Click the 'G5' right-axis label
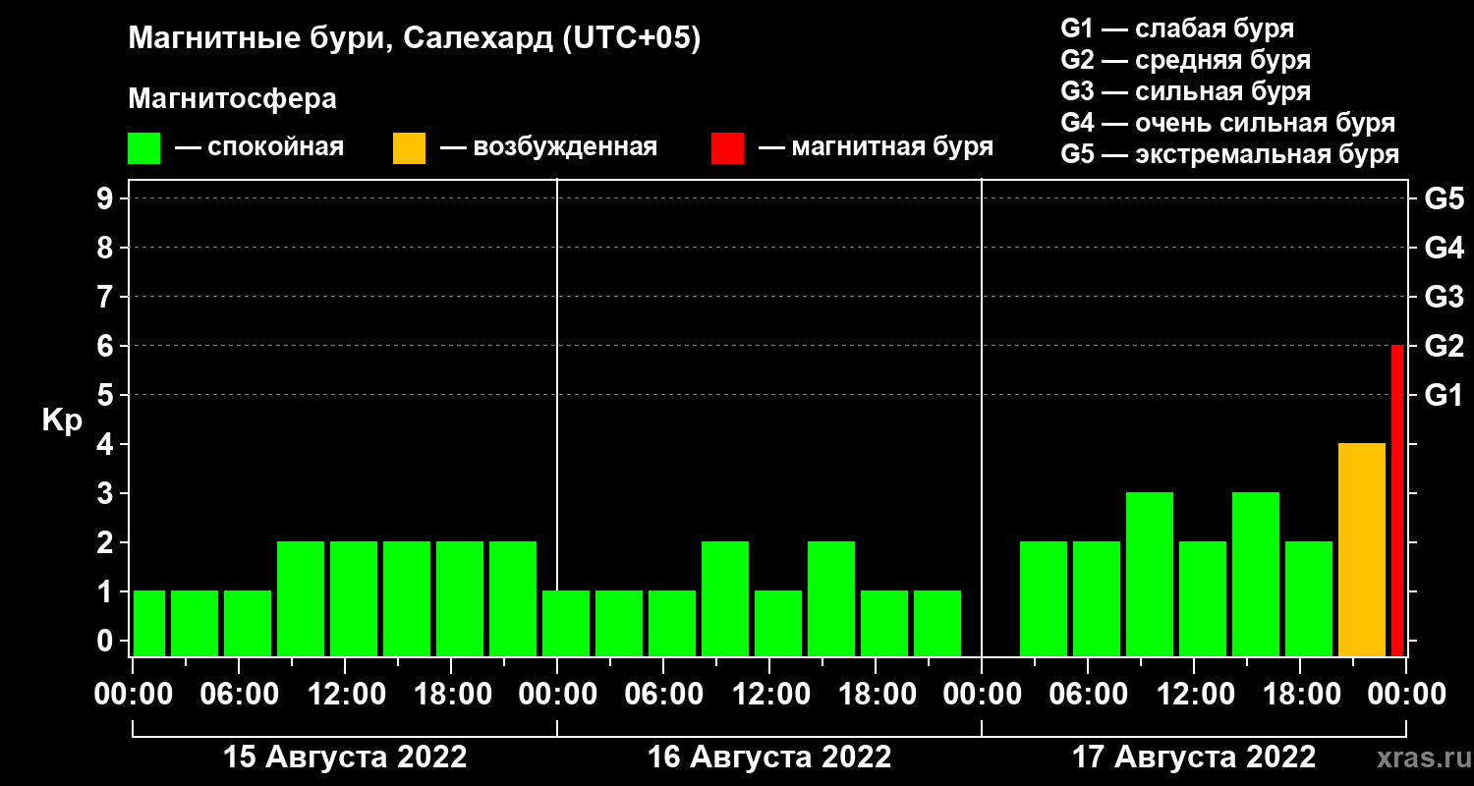 click(1444, 198)
